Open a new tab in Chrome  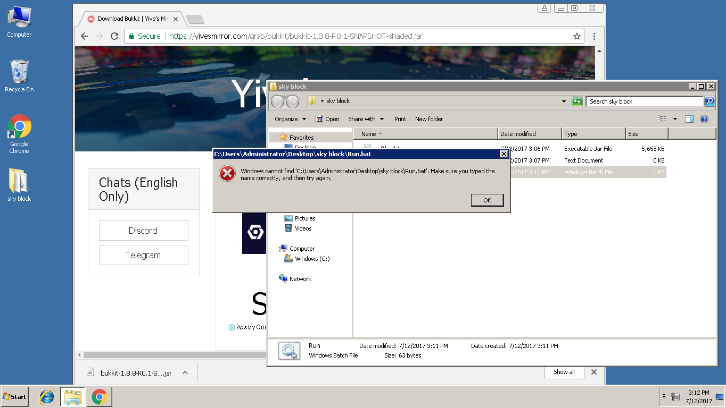click(195, 20)
